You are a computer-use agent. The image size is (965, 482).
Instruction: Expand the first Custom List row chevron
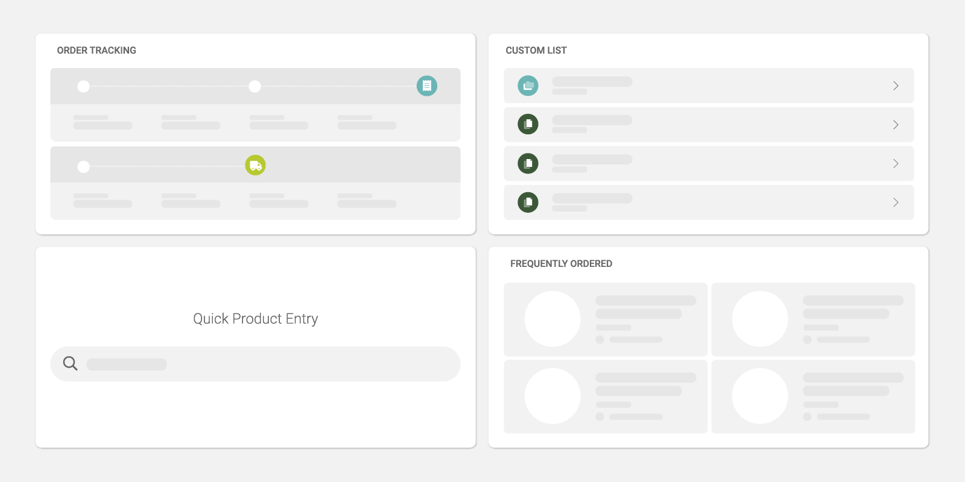point(896,86)
